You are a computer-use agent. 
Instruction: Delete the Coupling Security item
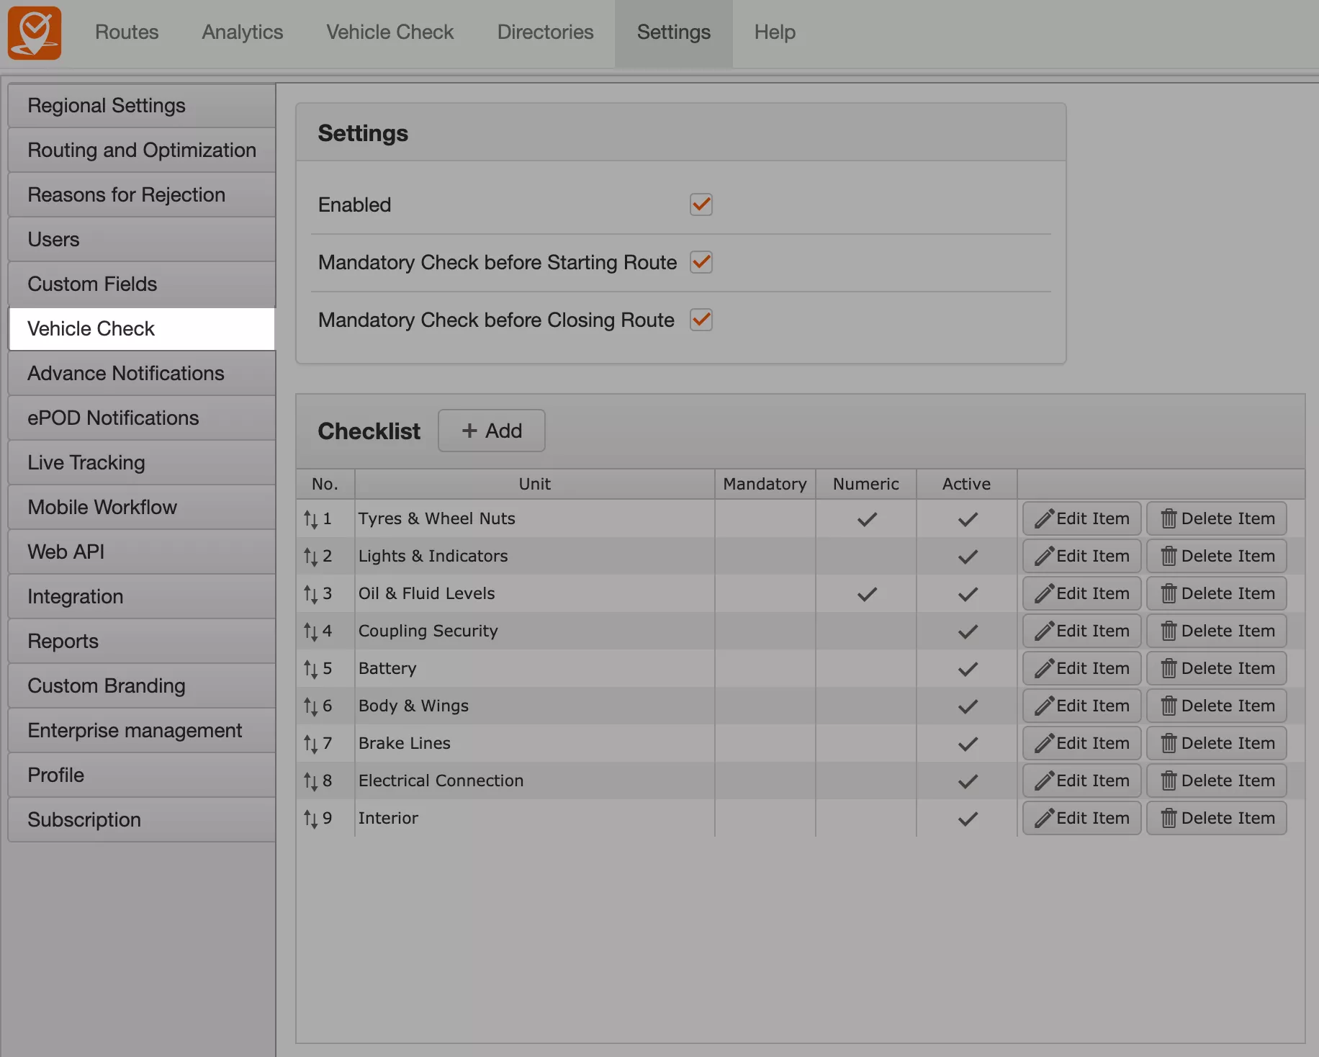pos(1217,631)
